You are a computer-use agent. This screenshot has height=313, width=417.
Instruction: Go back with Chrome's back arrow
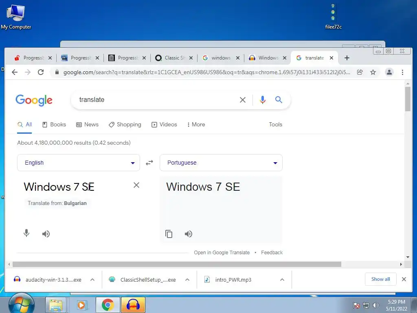15,72
